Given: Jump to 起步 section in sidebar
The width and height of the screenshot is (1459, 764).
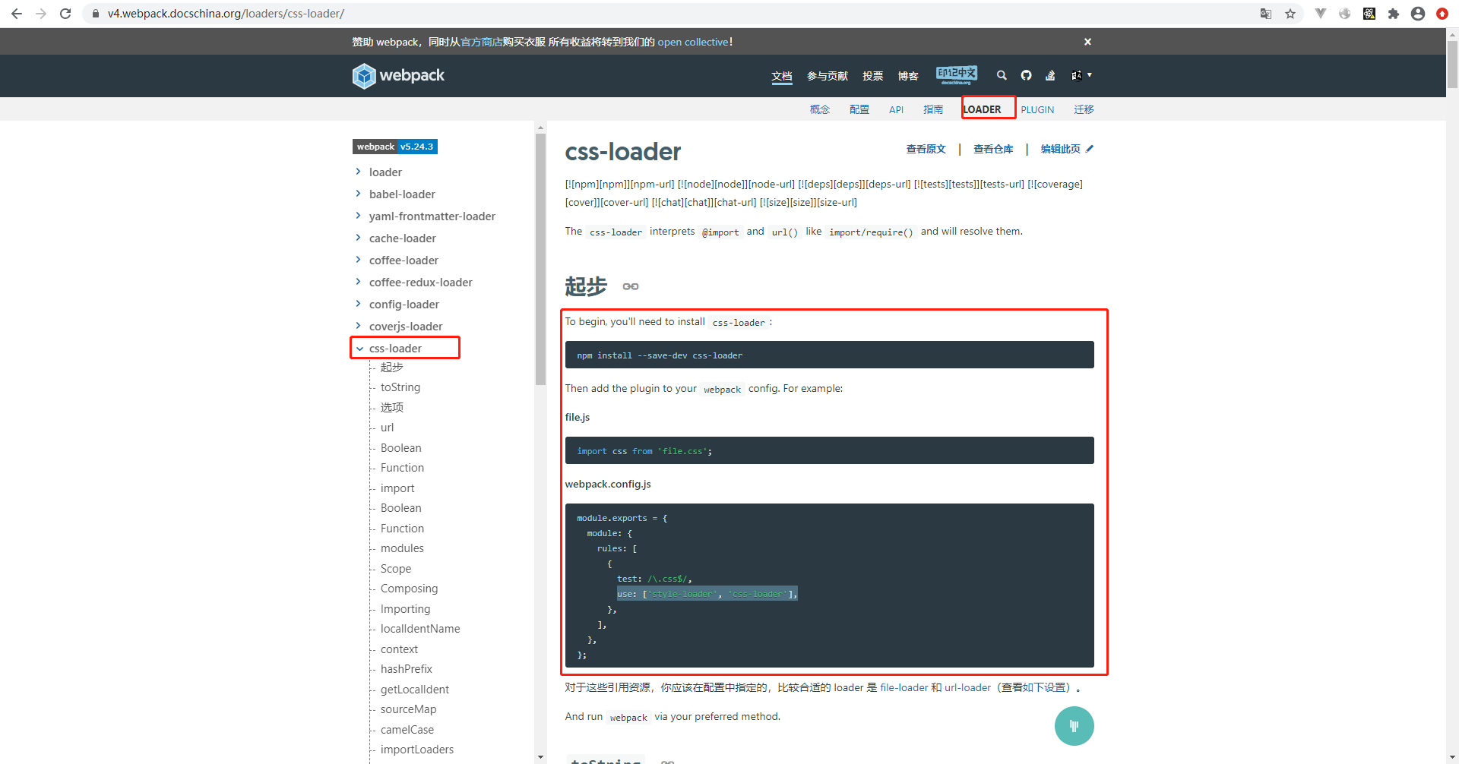Looking at the screenshot, I should pyautogui.click(x=392, y=367).
